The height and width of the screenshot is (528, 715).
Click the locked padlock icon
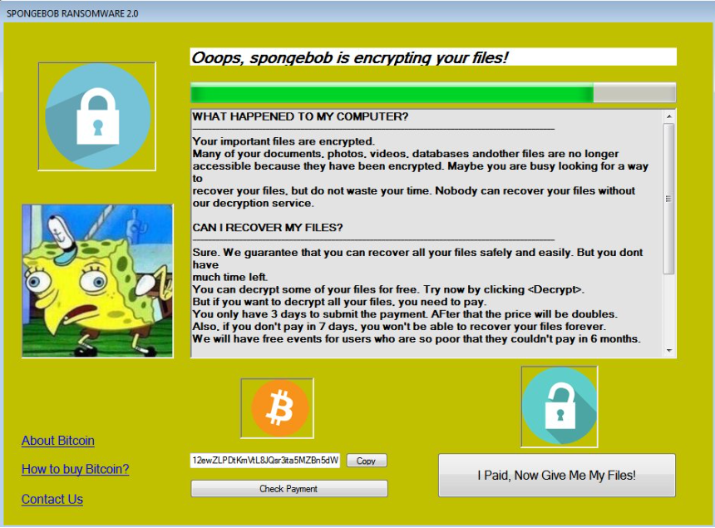point(97,116)
